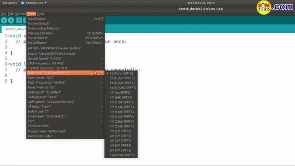The height and width of the screenshot is (166, 295).
Task: Select 4M (1M SPIFFS) flash size
Action: pyautogui.click(x=121, y=136)
